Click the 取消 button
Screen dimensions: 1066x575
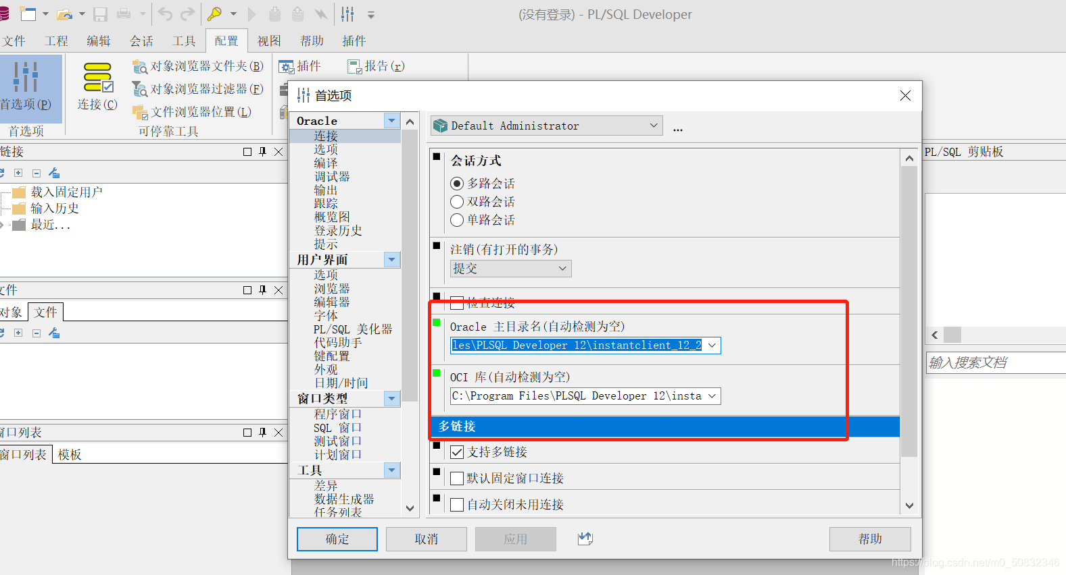(x=427, y=539)
